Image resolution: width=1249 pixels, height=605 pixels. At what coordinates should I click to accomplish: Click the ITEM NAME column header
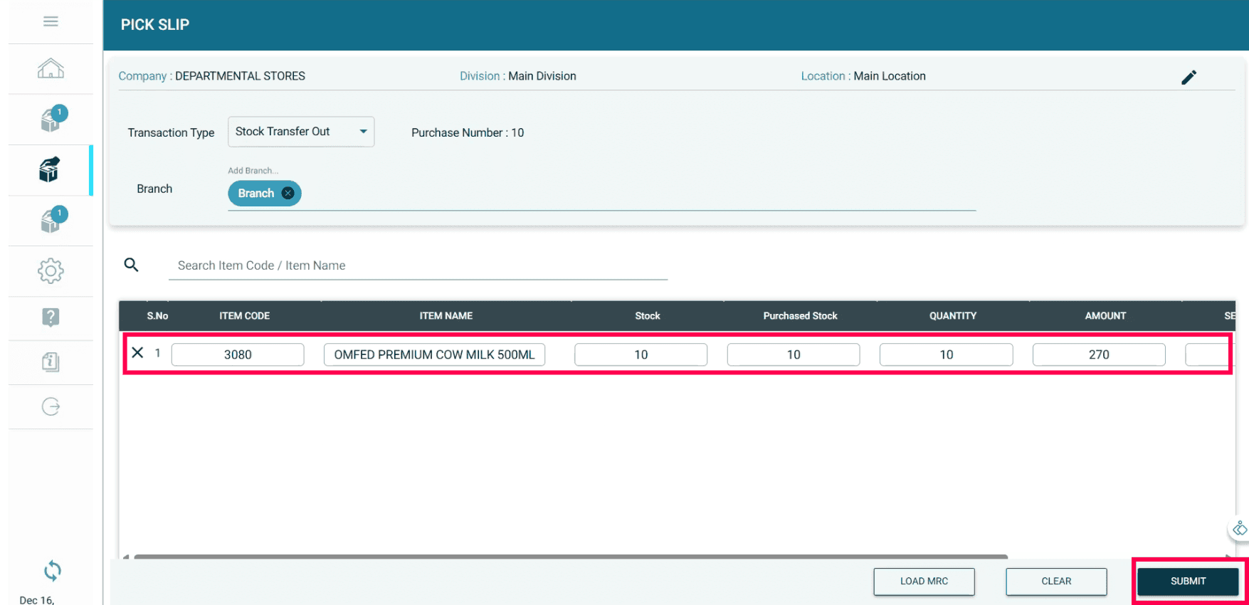point(446,316)
